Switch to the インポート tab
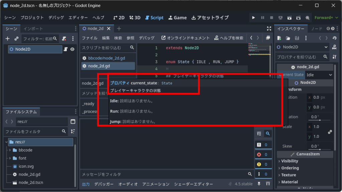This screenshot has height=192, width=342. pyautogui.click(x=33, y=29)
